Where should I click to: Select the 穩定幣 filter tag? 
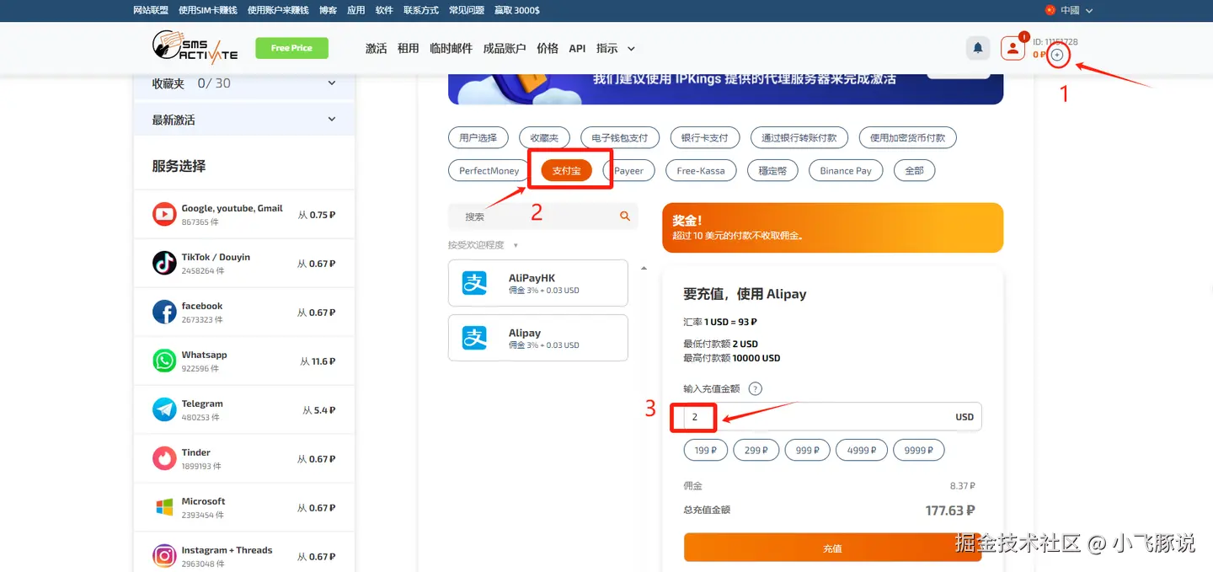pyautogui.click(x=772, y=170)
